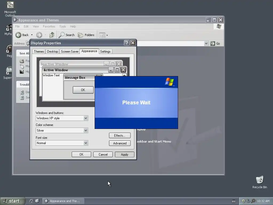This screenshot has height=205, width=273.
Task: Switch to the Screen Saver tab
Action: pos(70,52)
